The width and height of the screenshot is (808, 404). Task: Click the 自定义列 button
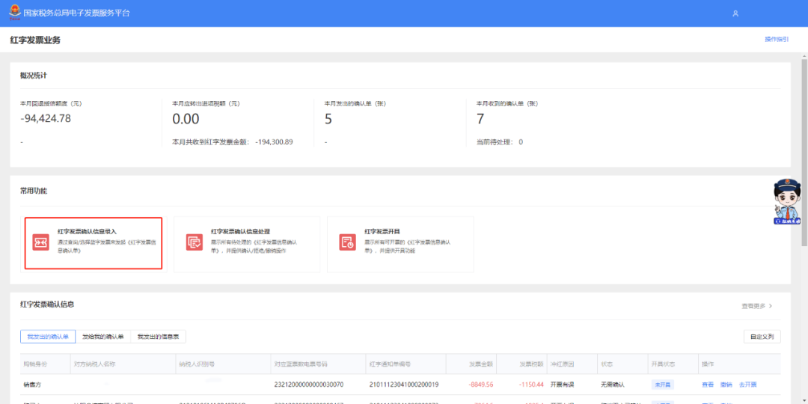pos(762,337)
